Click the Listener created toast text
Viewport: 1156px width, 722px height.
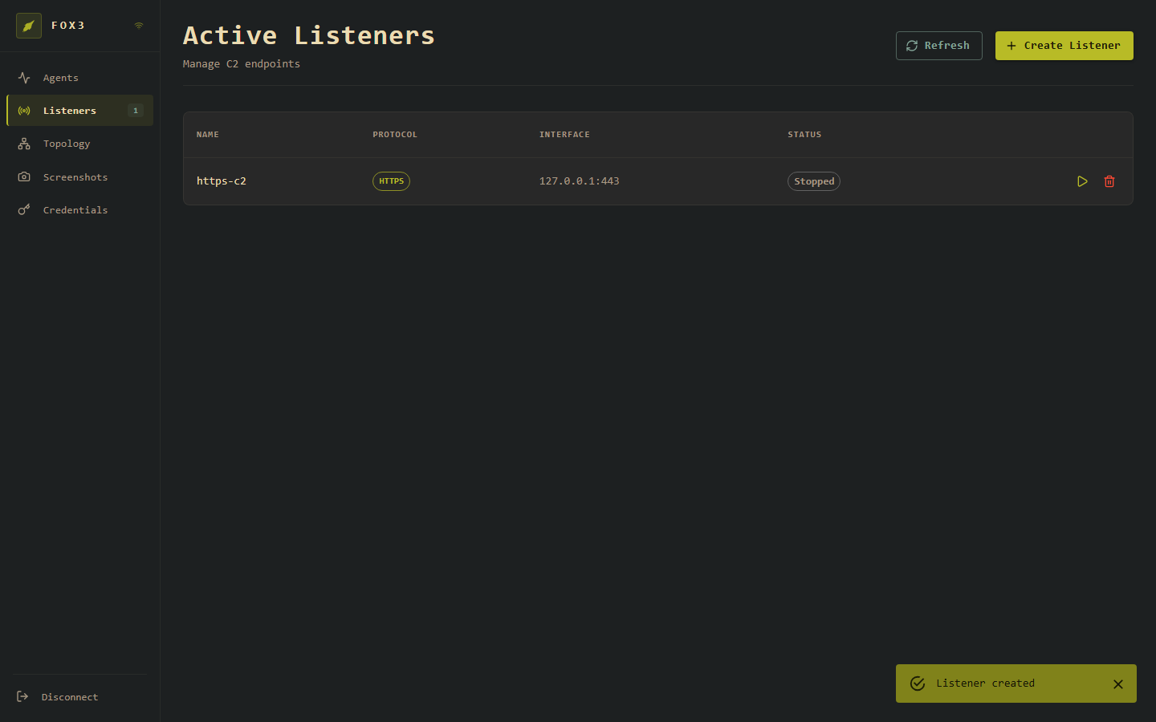985,683
